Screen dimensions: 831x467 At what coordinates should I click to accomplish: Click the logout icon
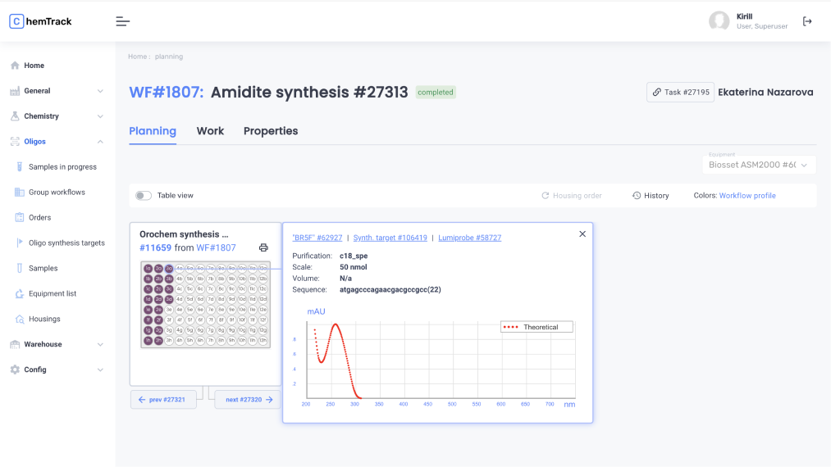[x=807, y=21]
